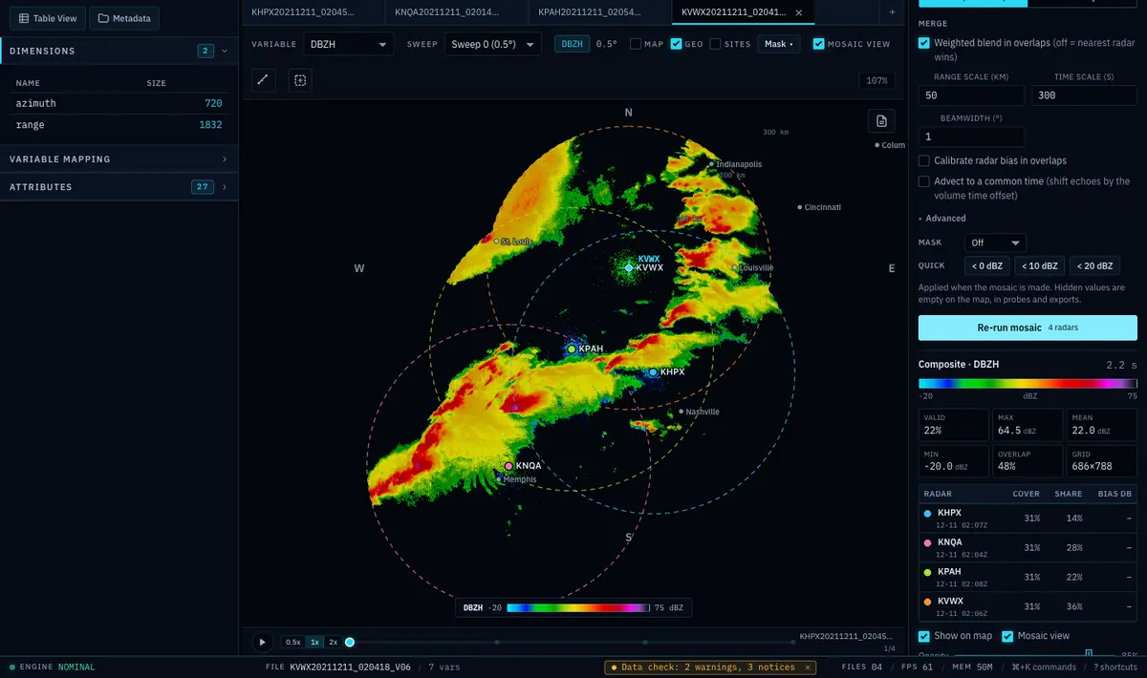Switch to KPAH20211211 tab
Image resolution: width=1147 pixels, height=678 pixels.
pyautogui.click(x=598, y=12)
